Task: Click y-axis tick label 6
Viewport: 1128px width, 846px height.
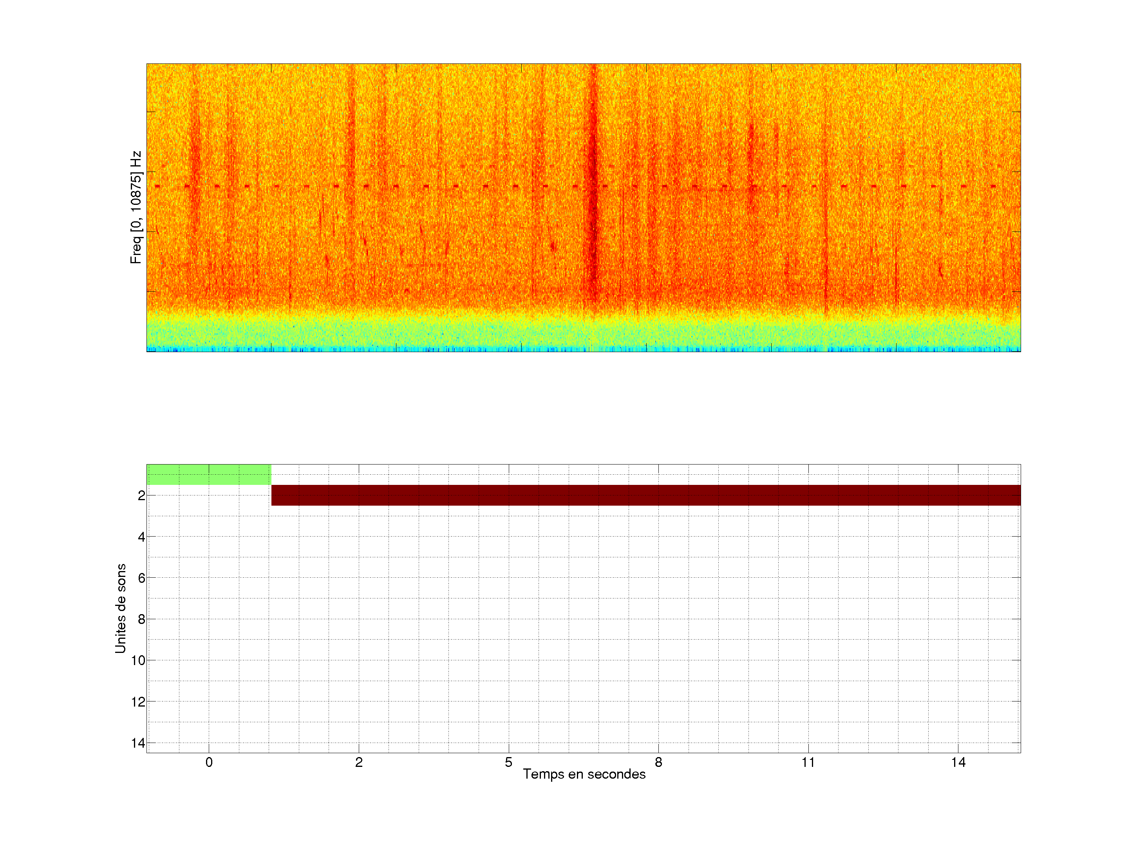Action: pos(141,578)
